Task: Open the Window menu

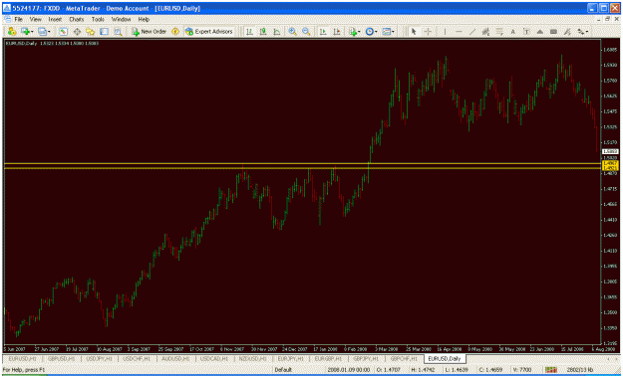Action: coord(121,19)
